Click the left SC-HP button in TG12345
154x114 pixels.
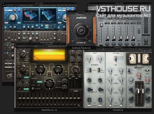(x=89, y=105)
